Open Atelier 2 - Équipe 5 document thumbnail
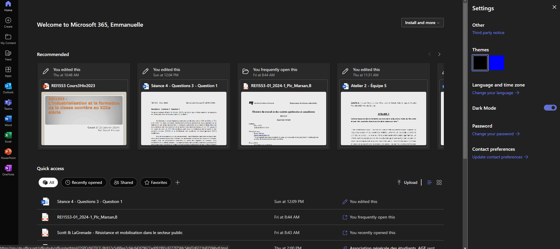 (x=383, y=118)
